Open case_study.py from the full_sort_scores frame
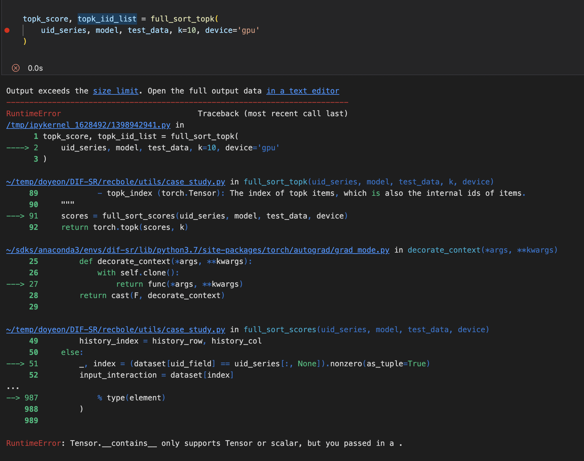The image size is (584, 461). coord(116,330)
